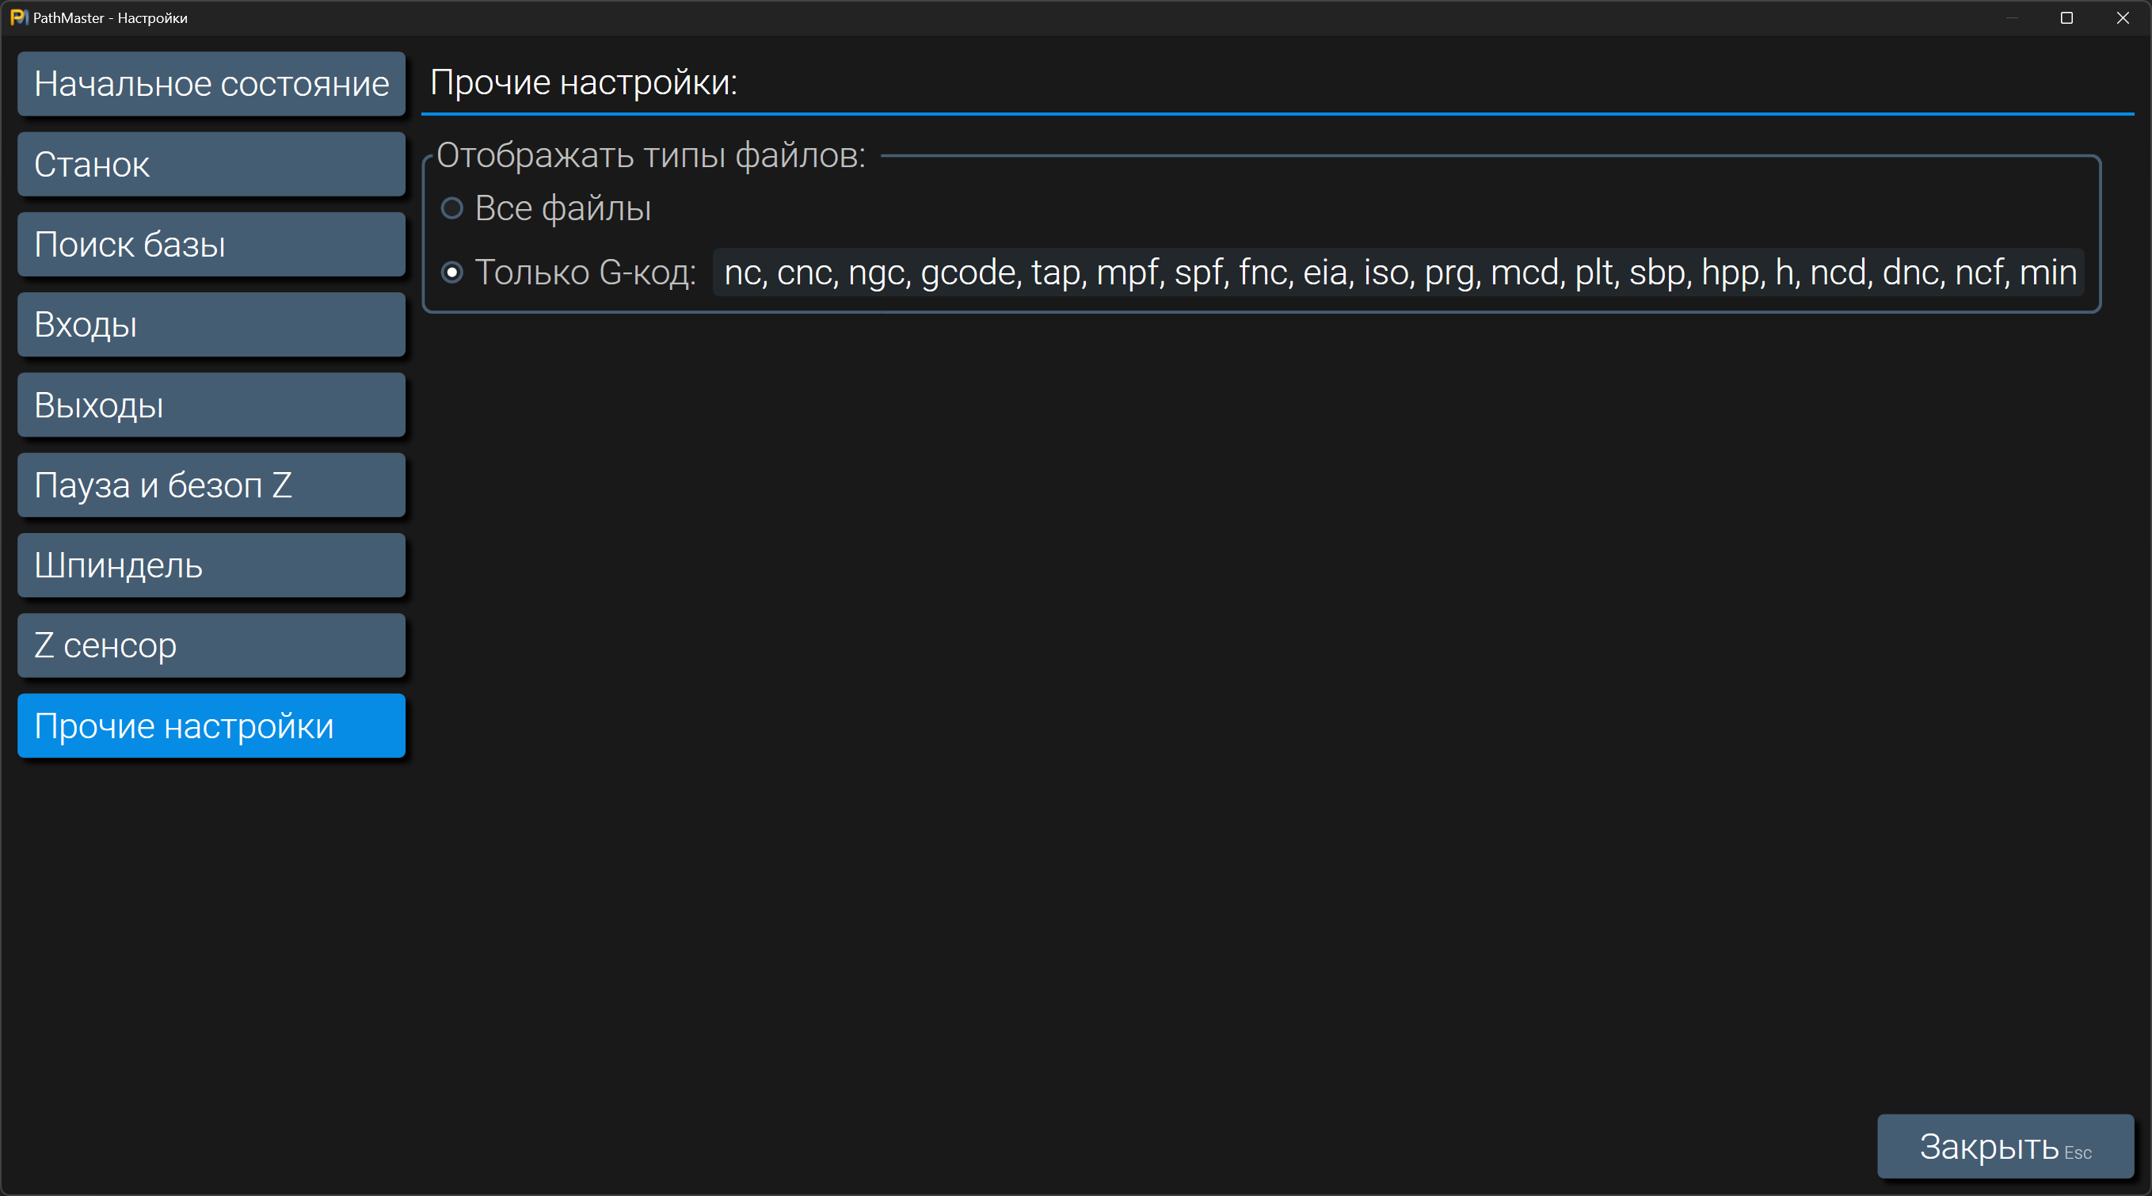Open the Поиск базы section
This screenshot has height=1196, width=2152.
(211, 245)
